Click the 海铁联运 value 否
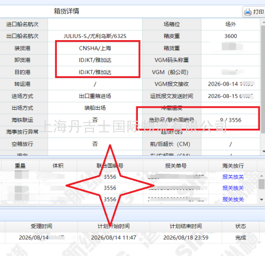This screenshot has width=265, height=256. coord(95,120)
